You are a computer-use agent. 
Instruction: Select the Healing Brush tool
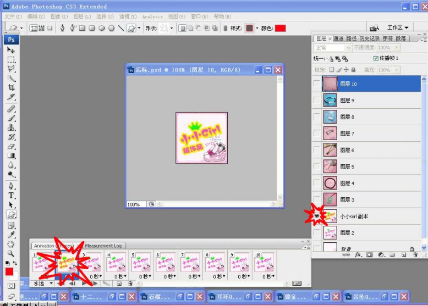click(x=11, y=109)
